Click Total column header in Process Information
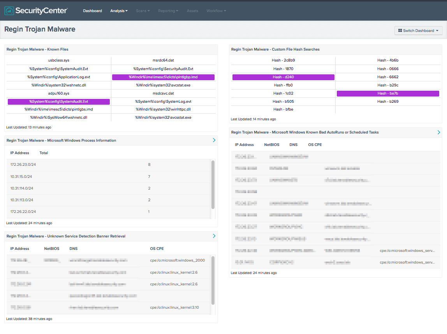 click(x=44, y=153)
